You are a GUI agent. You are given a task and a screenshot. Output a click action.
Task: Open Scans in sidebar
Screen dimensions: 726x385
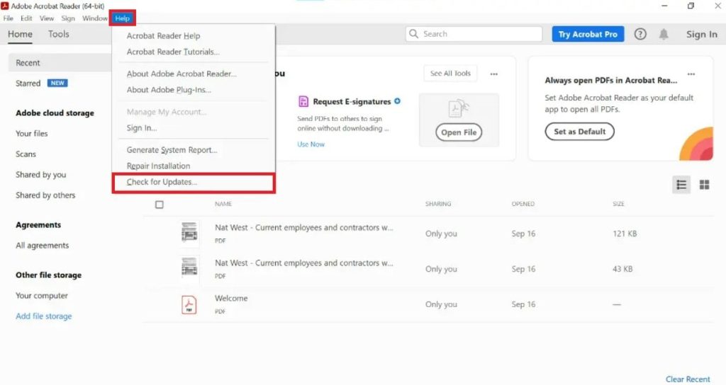tap(26, 154)
